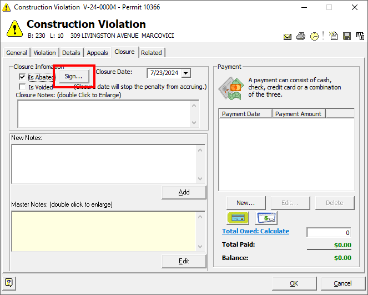This screenshot has height=295, width=368.
Task: Select the Closure tab
Action: tap(124, 52)
